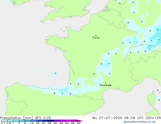Select the 40 mm magenta legend swatch

point(69,121)
